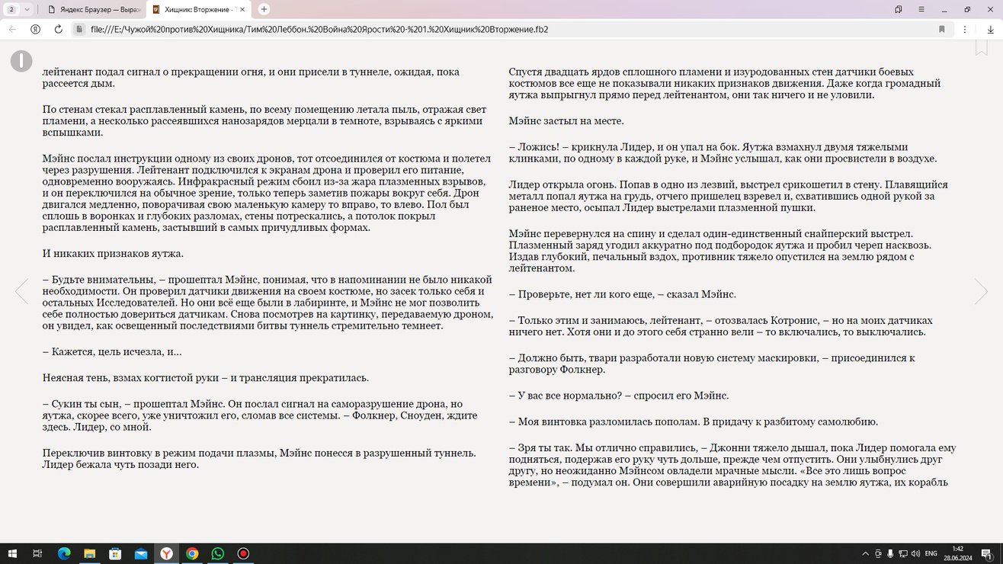
Task: Bookmark this page in the address bar
Action: (942, 29)
